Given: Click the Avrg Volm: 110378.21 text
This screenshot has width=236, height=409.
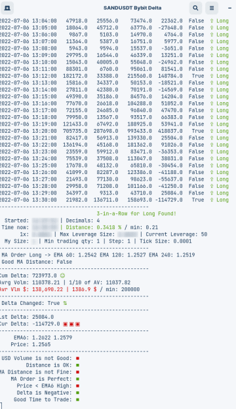Looking at the screenshot, I should click(x=29, y=283).
